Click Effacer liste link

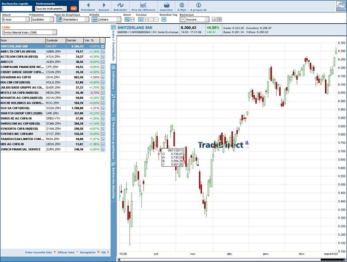pyautogui.click(x=66, y=252)
